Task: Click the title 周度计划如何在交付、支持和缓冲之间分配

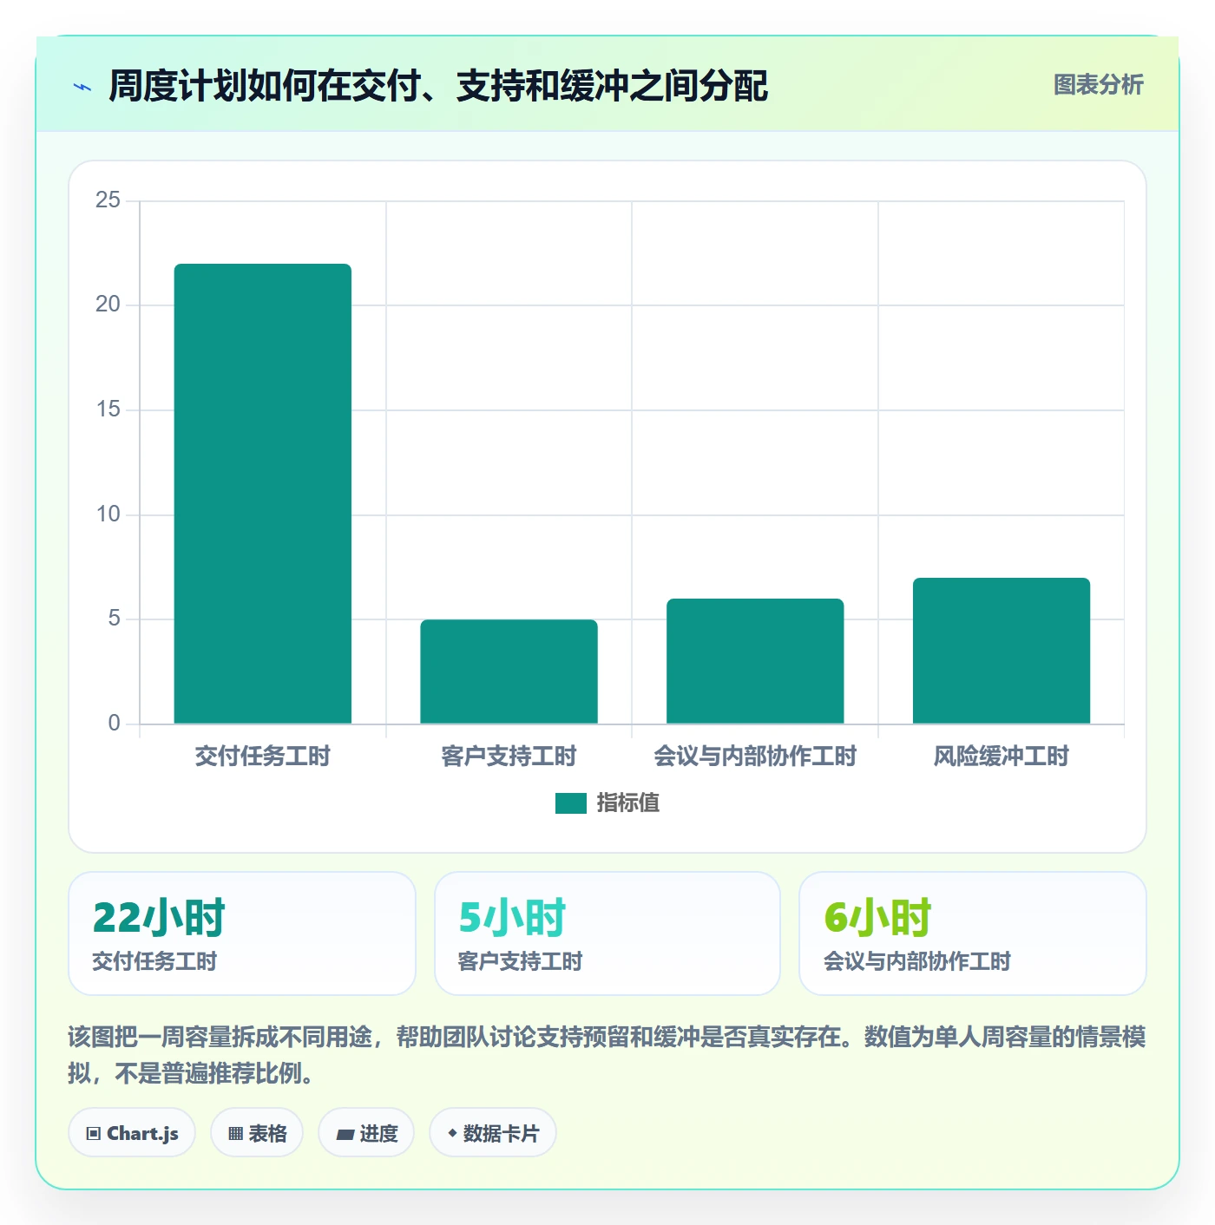Action: (438, 86)
